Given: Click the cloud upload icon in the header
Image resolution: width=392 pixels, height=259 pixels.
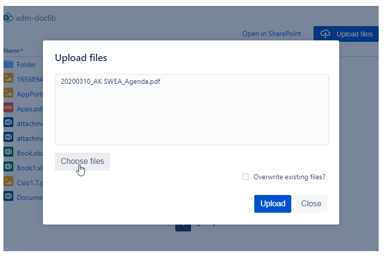Looking at the screenshot, I should pyautogui.click(x=325, y=34).
